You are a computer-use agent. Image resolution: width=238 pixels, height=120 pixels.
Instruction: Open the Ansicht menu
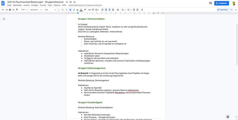pyautogui.click(x=27, y=5)
